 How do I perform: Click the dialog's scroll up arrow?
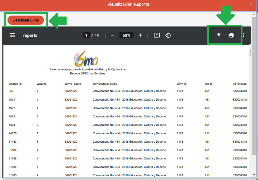(255, 14)
